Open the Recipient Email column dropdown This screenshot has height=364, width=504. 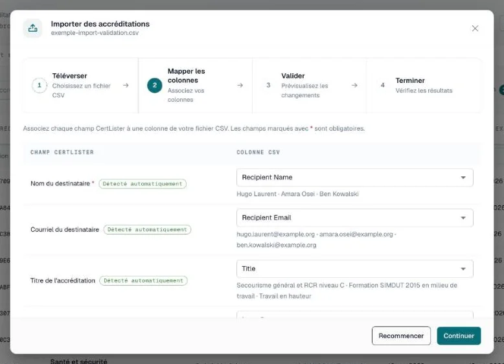pos(354,218)
